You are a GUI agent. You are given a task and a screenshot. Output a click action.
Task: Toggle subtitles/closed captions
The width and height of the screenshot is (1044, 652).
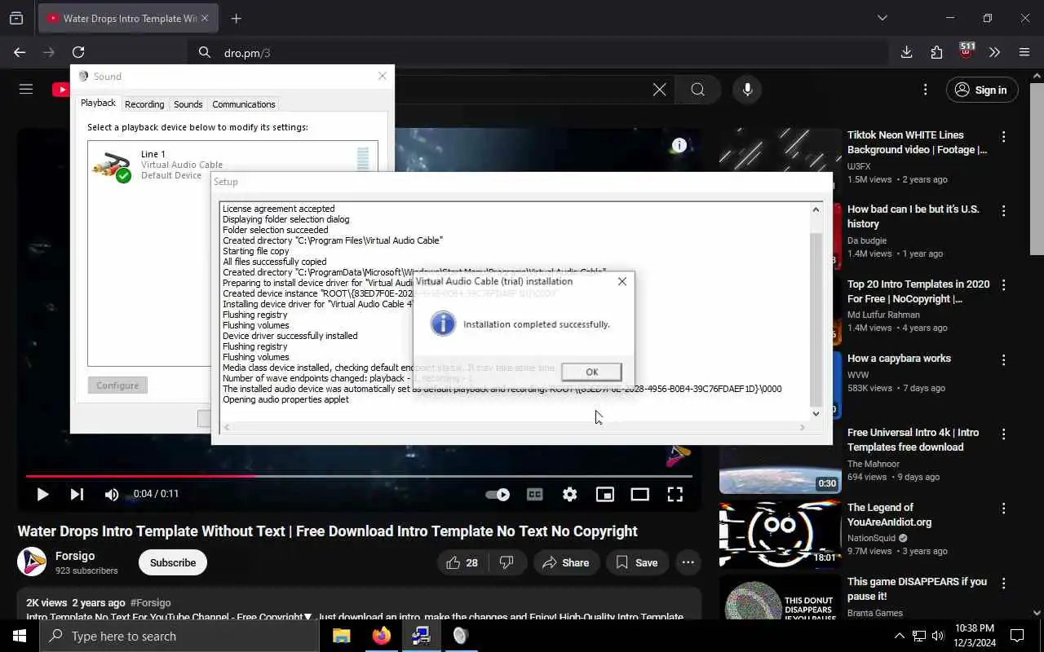(535, 494)
